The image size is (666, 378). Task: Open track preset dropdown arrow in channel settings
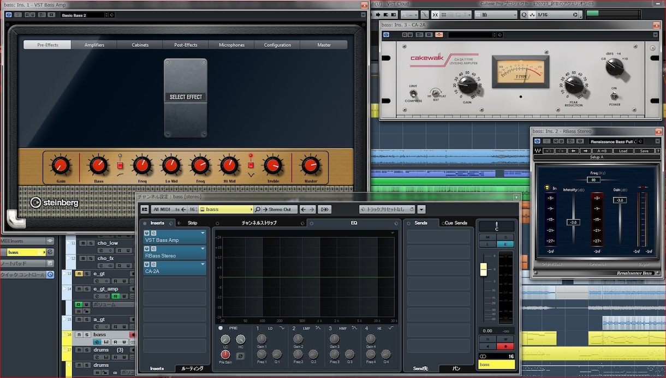tap(421, 209)
